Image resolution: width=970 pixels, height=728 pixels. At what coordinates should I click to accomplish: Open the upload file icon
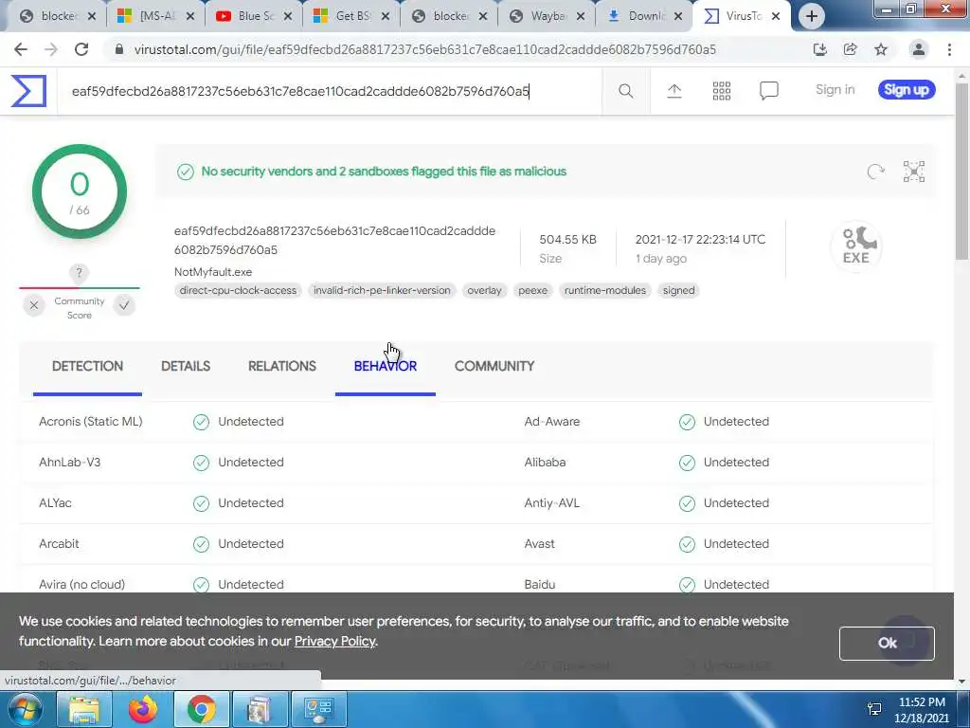(x=674, y=91)
